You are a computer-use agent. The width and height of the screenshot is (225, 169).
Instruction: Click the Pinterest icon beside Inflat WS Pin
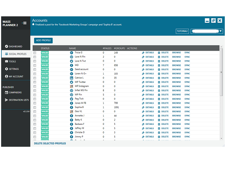pos(71,90)
